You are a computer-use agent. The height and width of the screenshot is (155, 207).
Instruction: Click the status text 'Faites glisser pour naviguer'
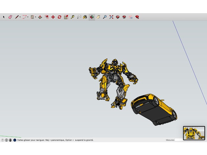click(x=31, y=140)
